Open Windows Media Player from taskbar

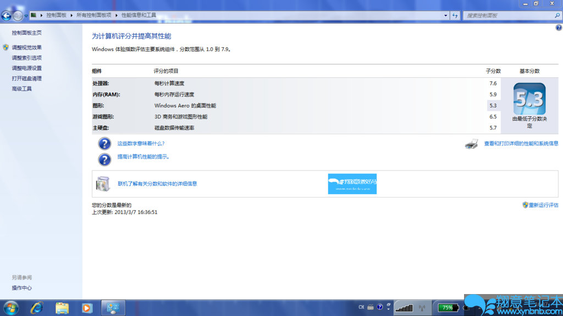(x=87, y=308)
